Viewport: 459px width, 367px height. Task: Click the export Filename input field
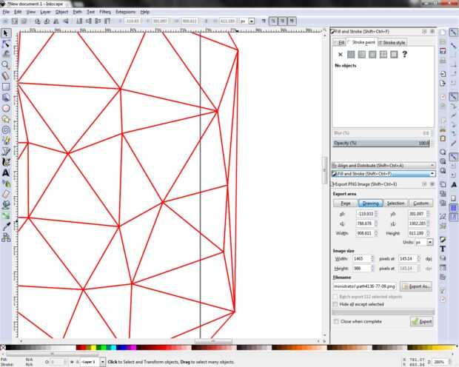coord(365,286)
